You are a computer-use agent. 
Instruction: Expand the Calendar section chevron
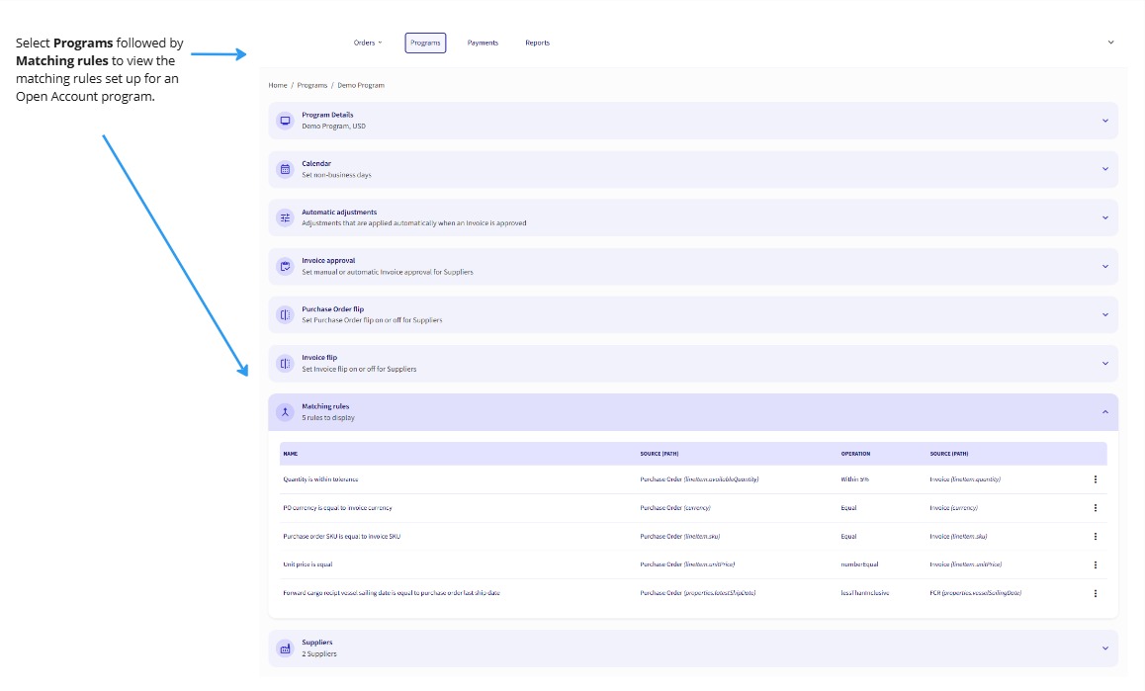1104,169
